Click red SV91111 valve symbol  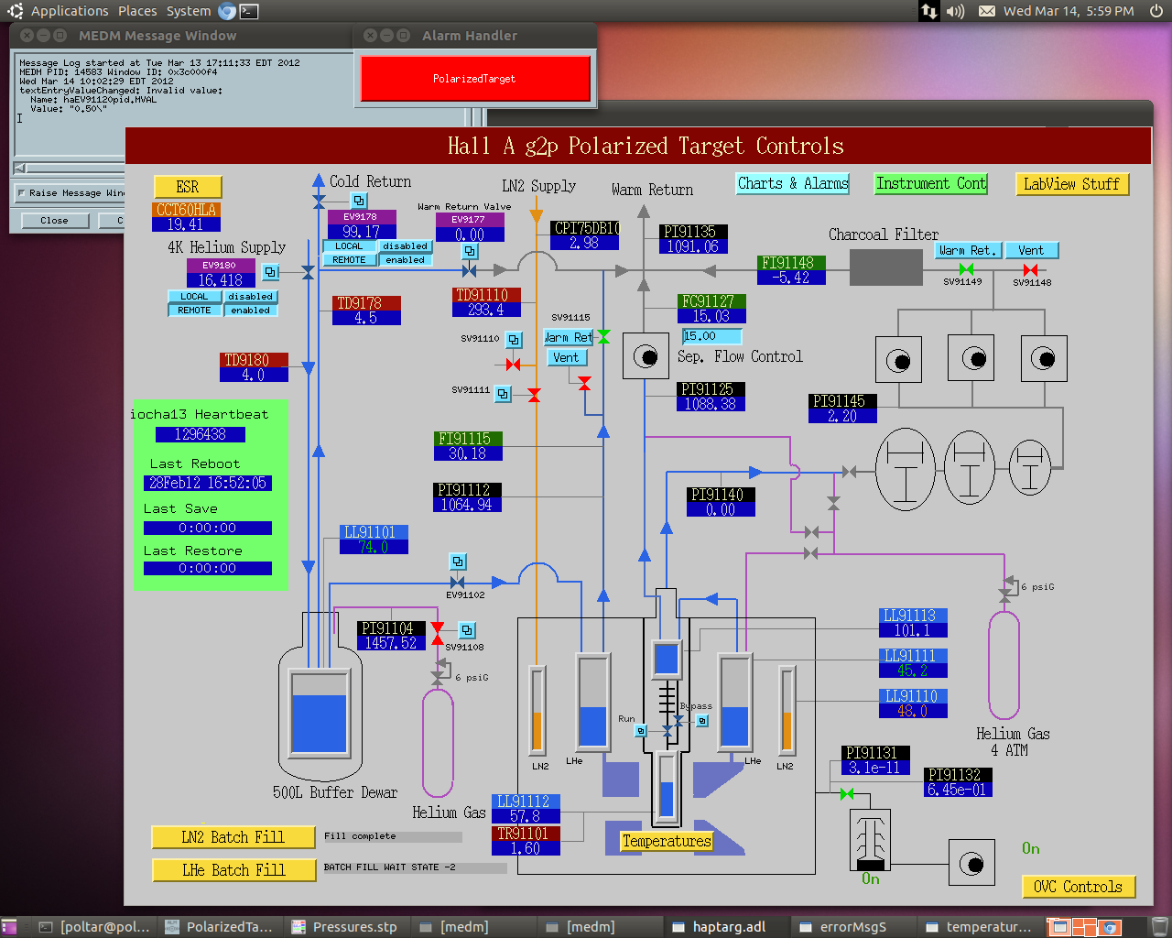pyautogui.click(x=534, y=395)
